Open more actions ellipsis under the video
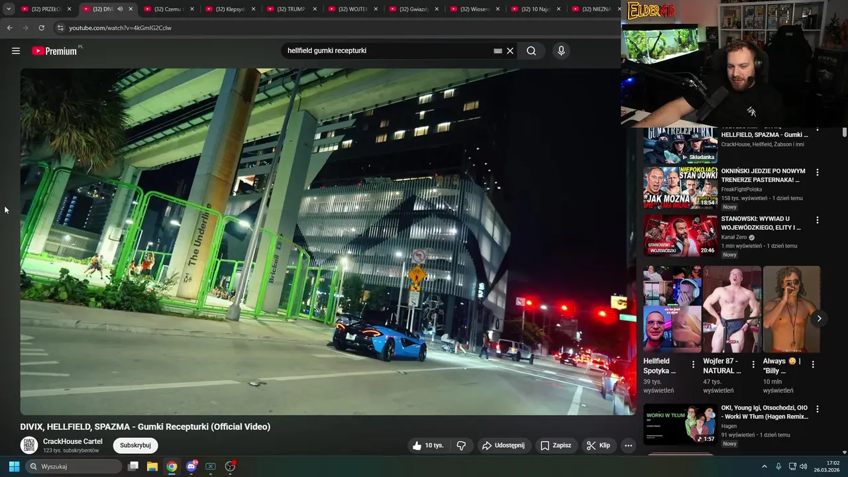 click(x=628, y=446)
